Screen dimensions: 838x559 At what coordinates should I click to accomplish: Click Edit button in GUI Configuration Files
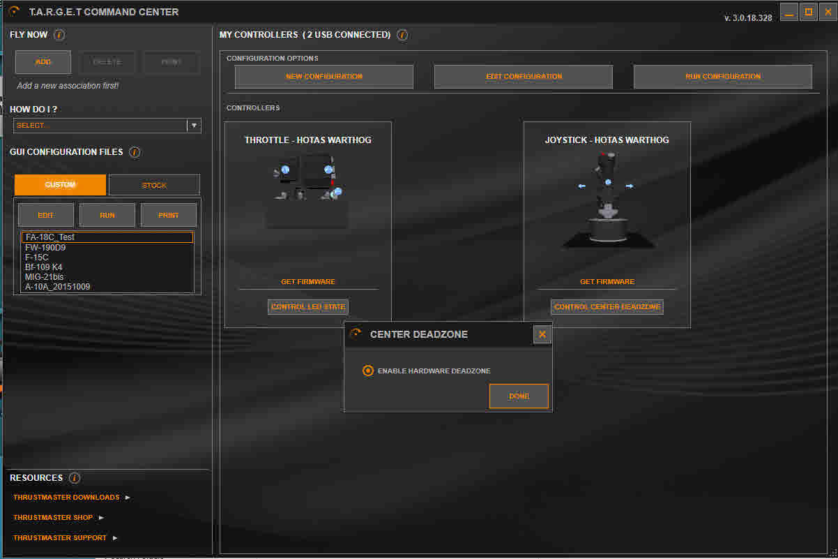click(x=46, y=216)
